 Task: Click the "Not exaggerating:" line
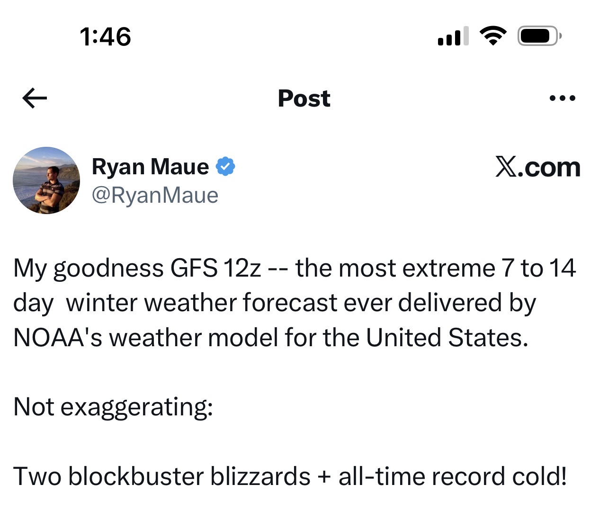tap(113, 407)
